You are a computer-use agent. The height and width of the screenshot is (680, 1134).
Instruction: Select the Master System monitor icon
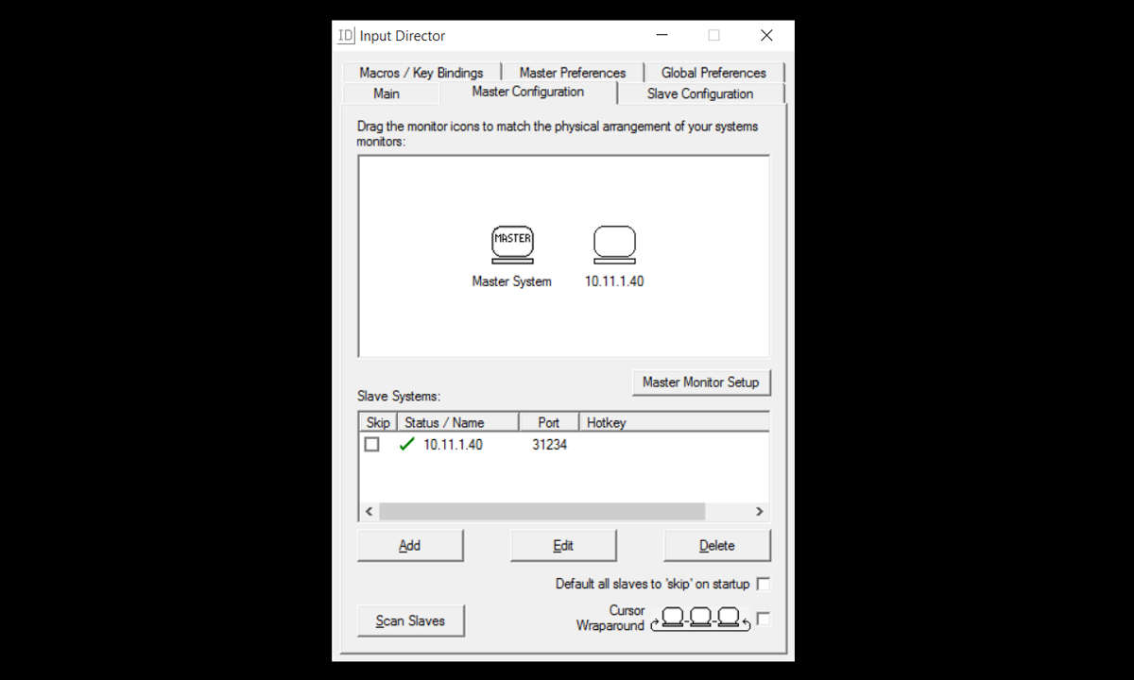tap(512, 245)
